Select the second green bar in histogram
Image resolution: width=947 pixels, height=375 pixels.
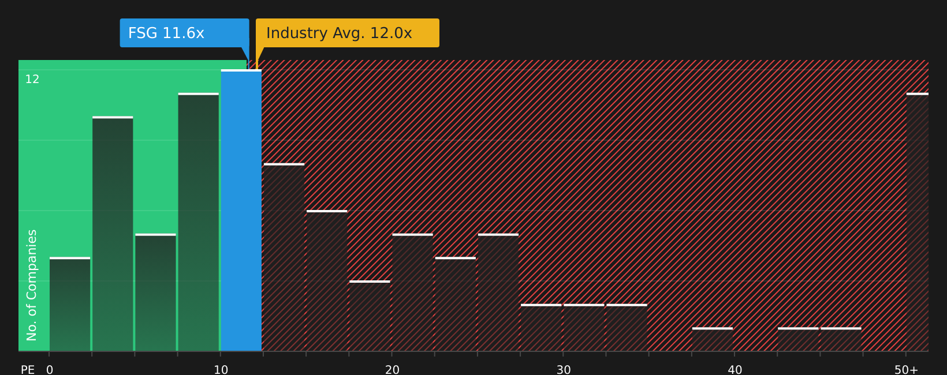tap(113, 234)
